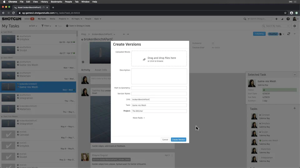The width and height of the screenshot is (300, 168).
Task: Click the Shotgun Create logo icon
Action: pos(67,26)
